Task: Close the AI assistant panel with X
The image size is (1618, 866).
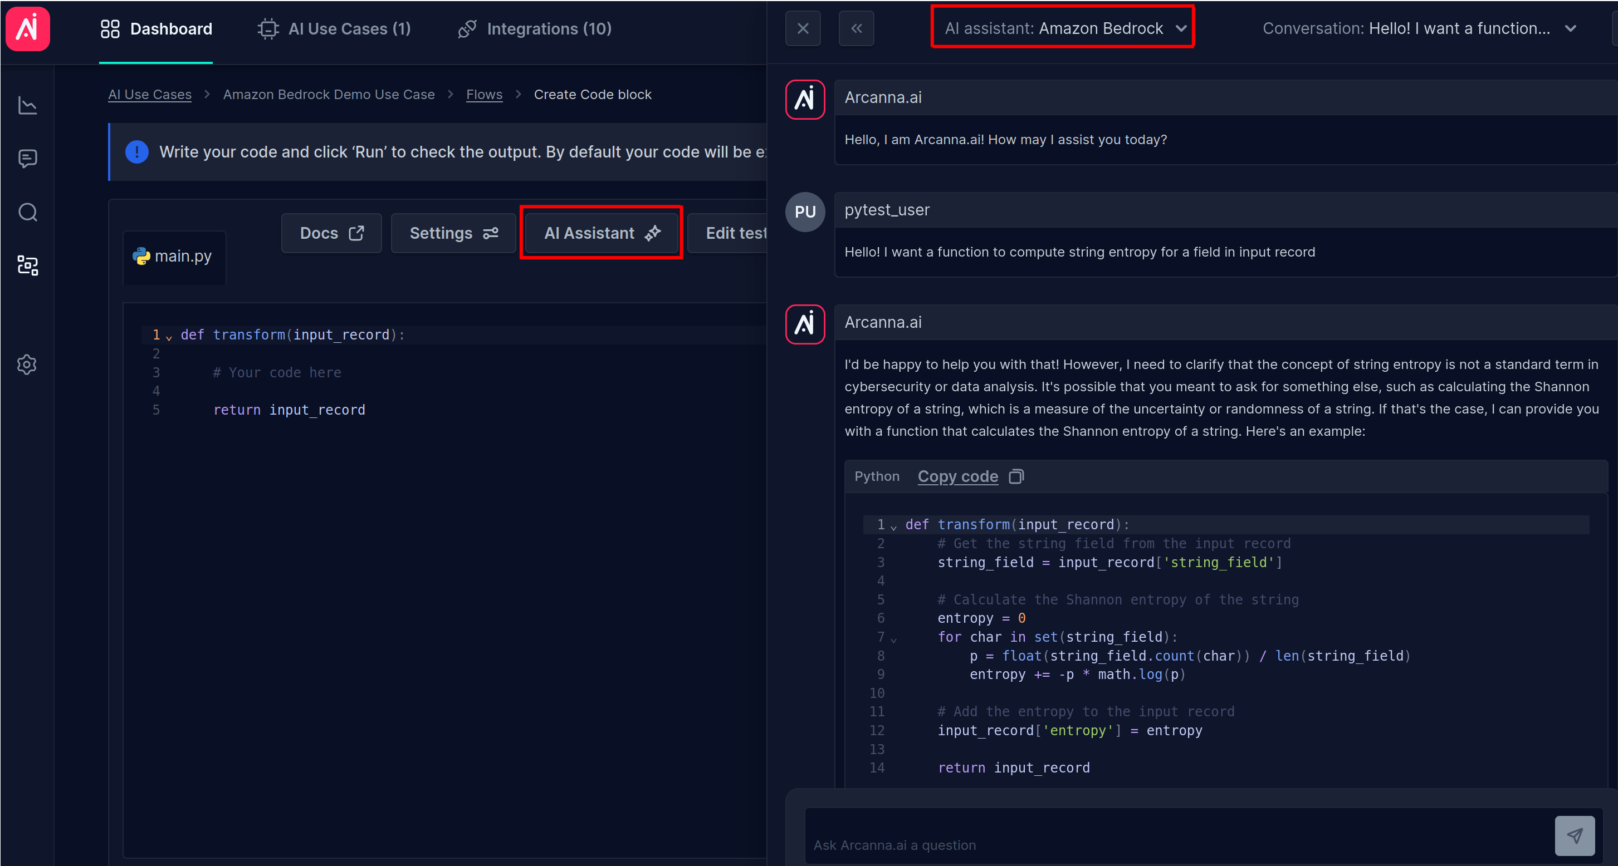Action: click(803, 29)
